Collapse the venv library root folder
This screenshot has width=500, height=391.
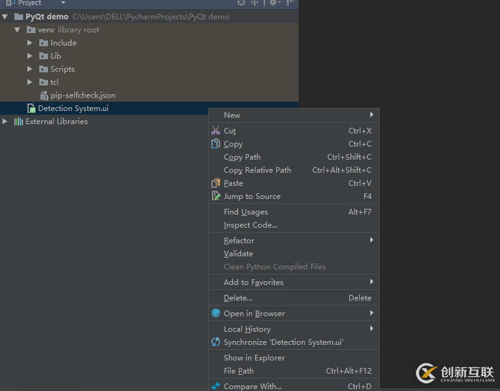tap(17, 30)
